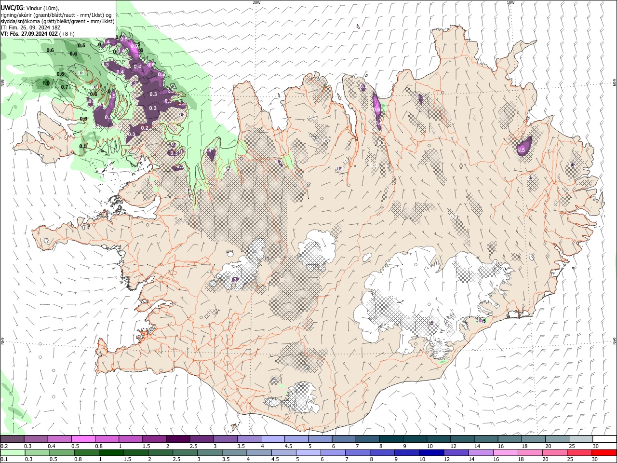
Task: Click the 1.0 precipitation value on the map
Action: pyautogui.click(x=46, y=83)
